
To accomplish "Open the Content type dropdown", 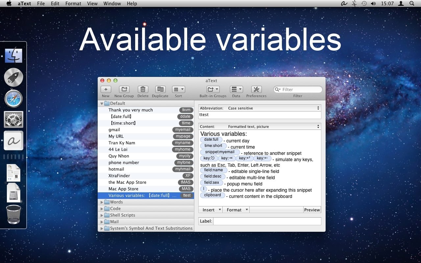I will pyautogui.click(x=273, y=127).
